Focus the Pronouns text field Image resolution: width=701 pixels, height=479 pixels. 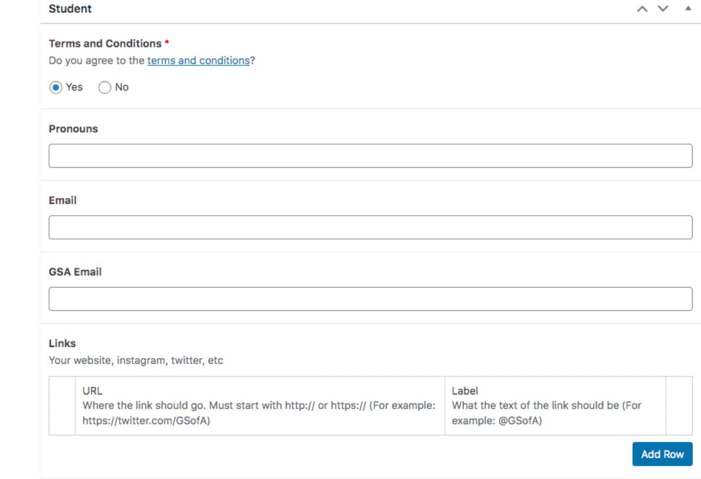(370, 156)
